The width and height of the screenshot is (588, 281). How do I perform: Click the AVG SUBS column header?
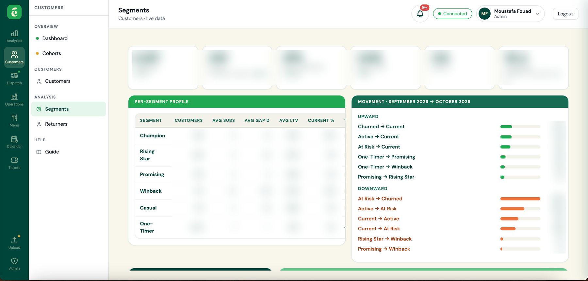pos(224,120)
